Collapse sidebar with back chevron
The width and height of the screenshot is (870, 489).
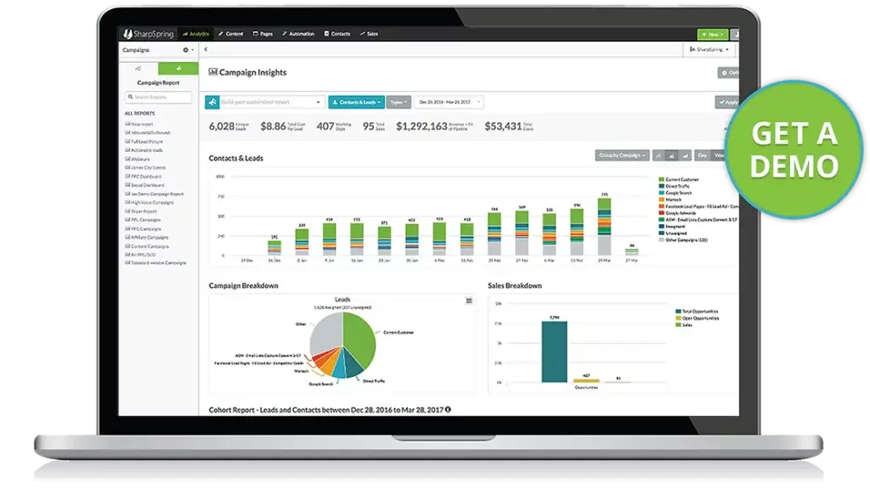pos(206,49)
